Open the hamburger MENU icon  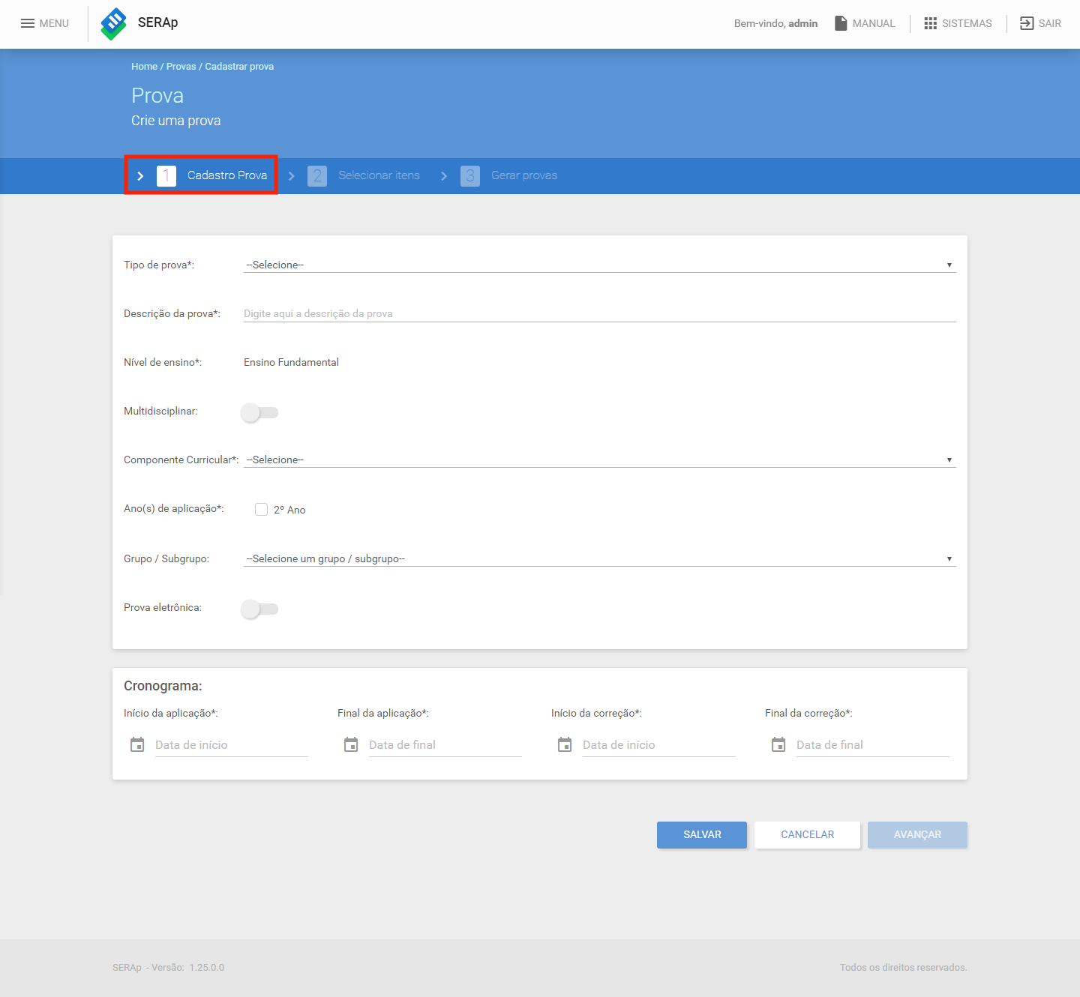pos(28,23)
